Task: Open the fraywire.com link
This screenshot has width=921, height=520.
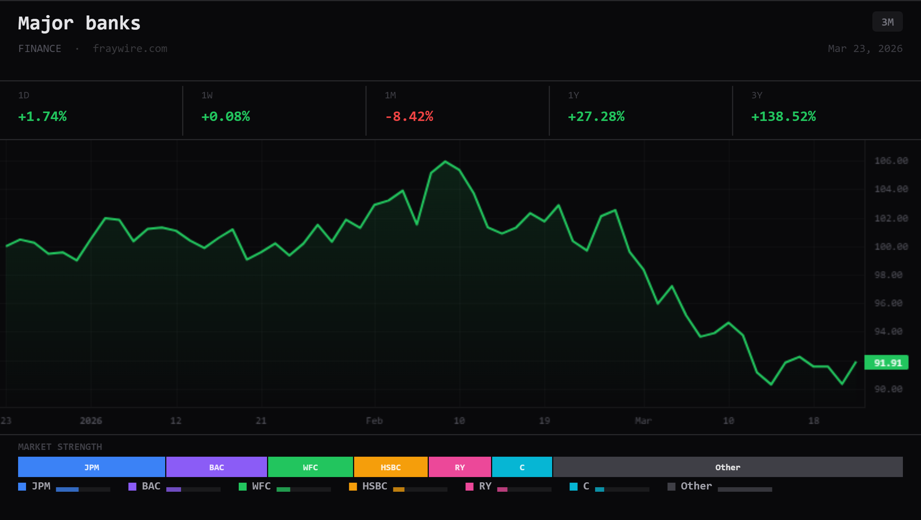Action: (130, 49)
